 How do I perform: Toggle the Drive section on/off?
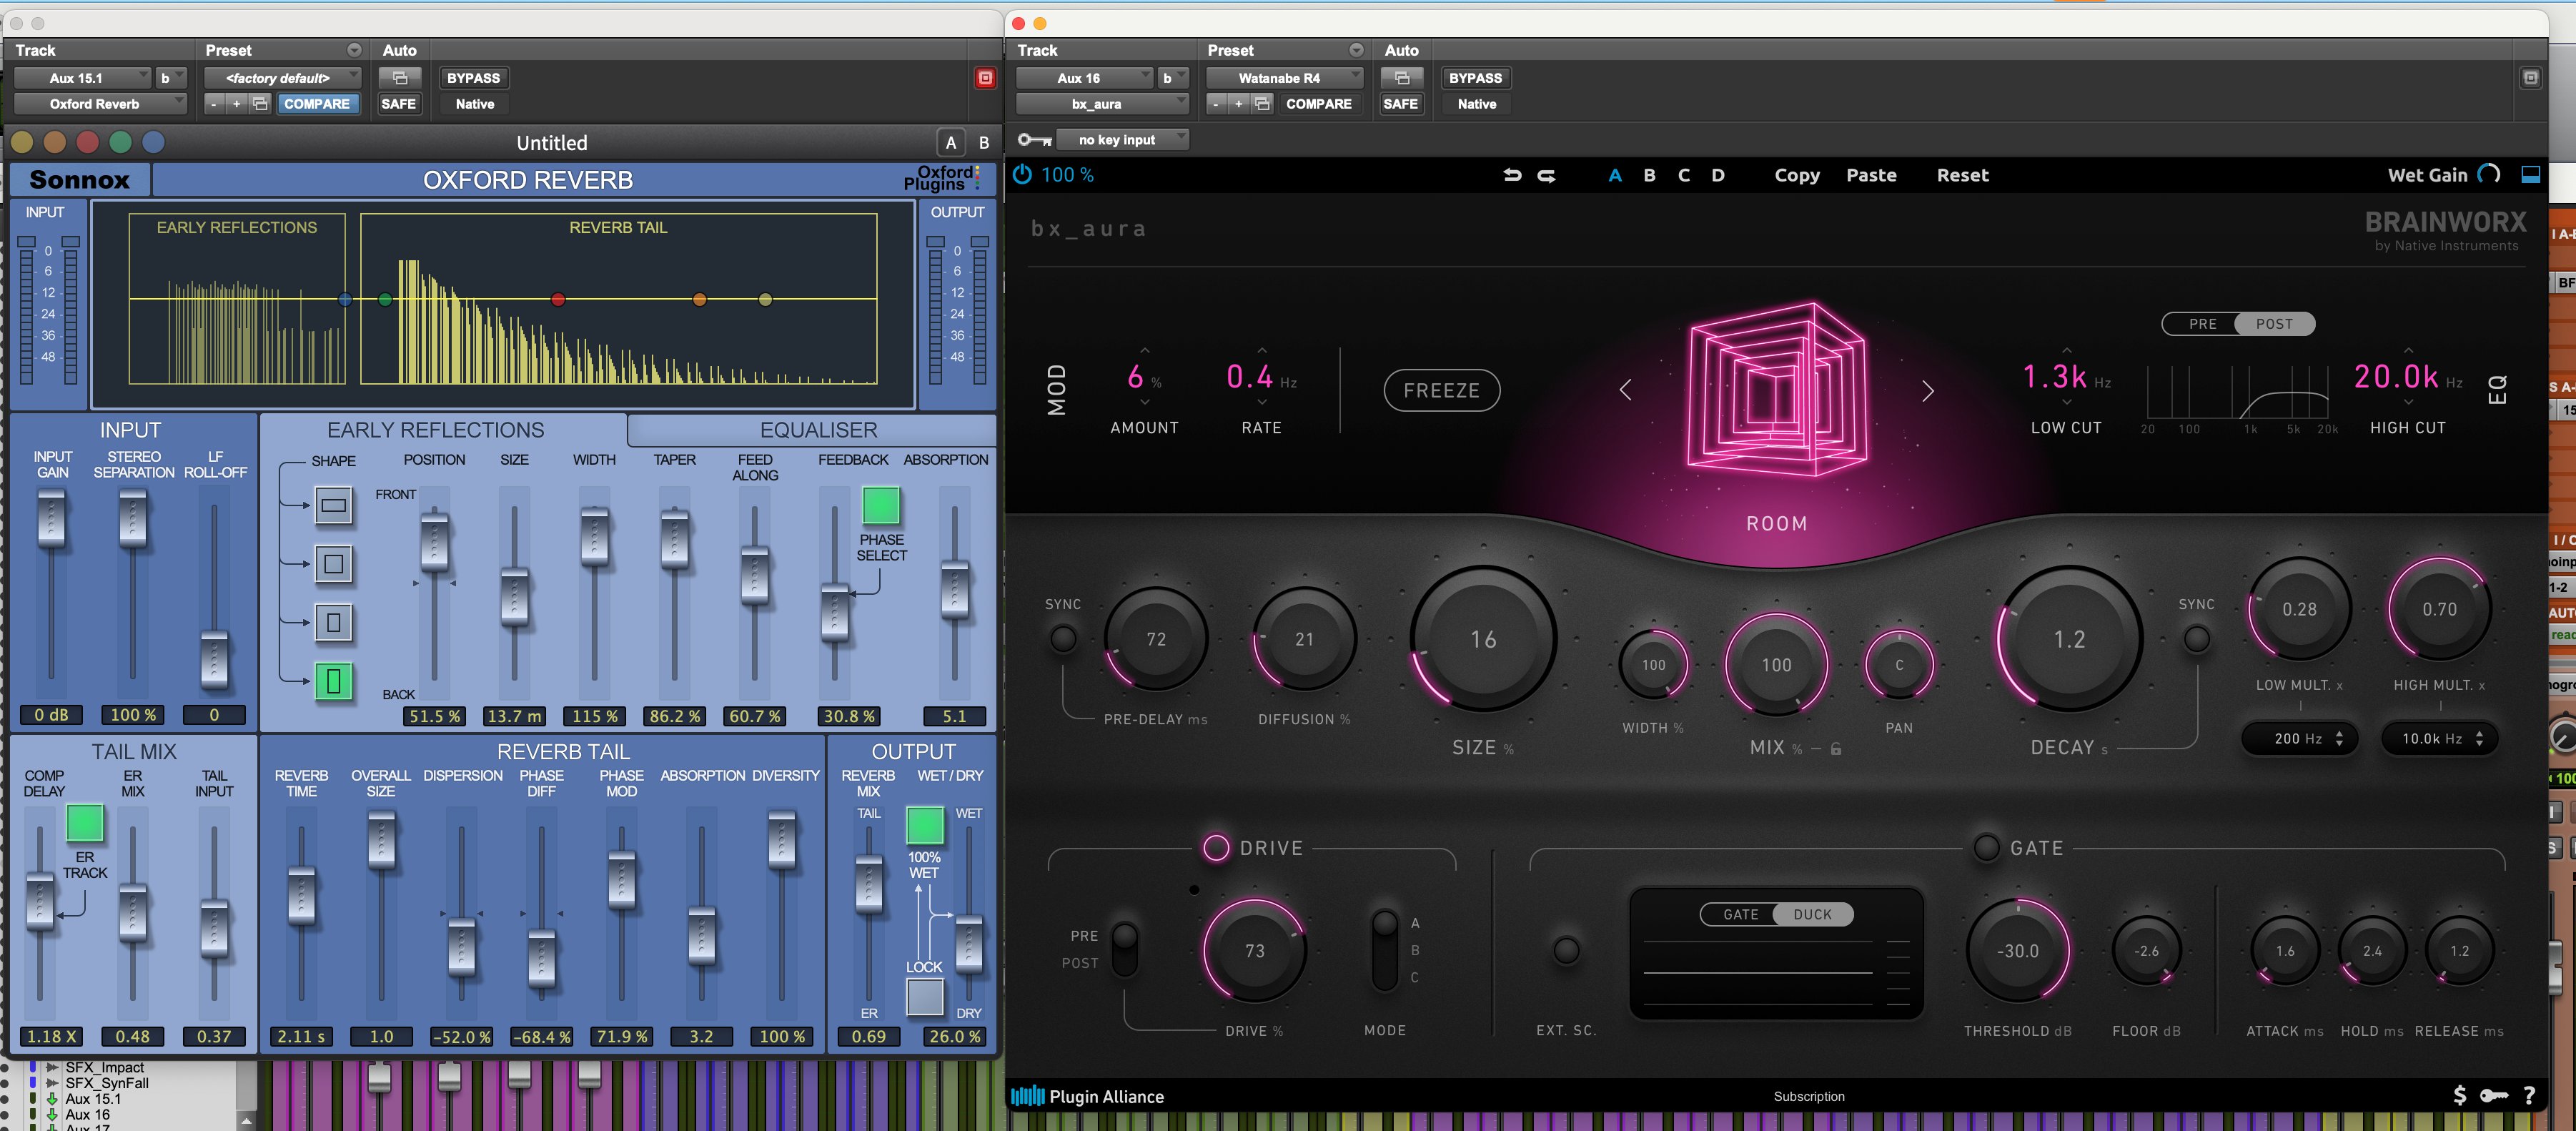point(1216,848)
